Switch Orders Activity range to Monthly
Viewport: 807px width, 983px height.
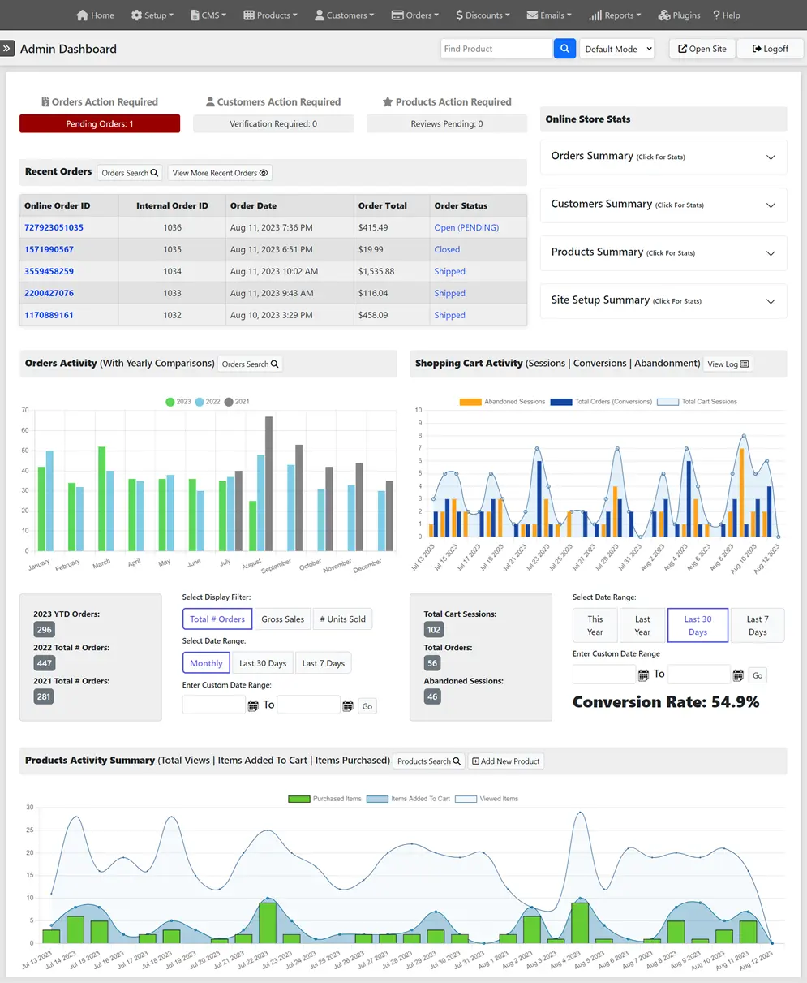[x=206, y=663]
